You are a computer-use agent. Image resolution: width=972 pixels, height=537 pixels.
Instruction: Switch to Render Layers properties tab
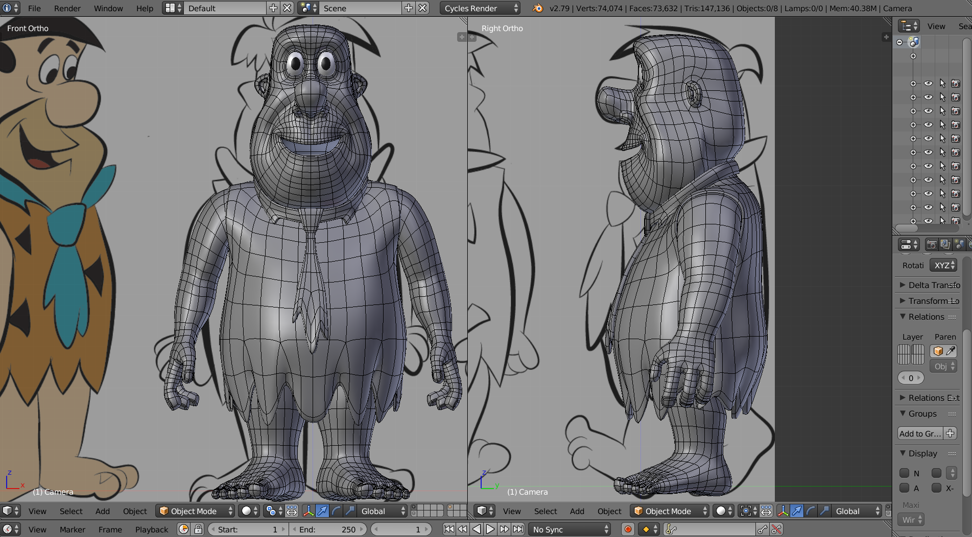pos(945,245)
